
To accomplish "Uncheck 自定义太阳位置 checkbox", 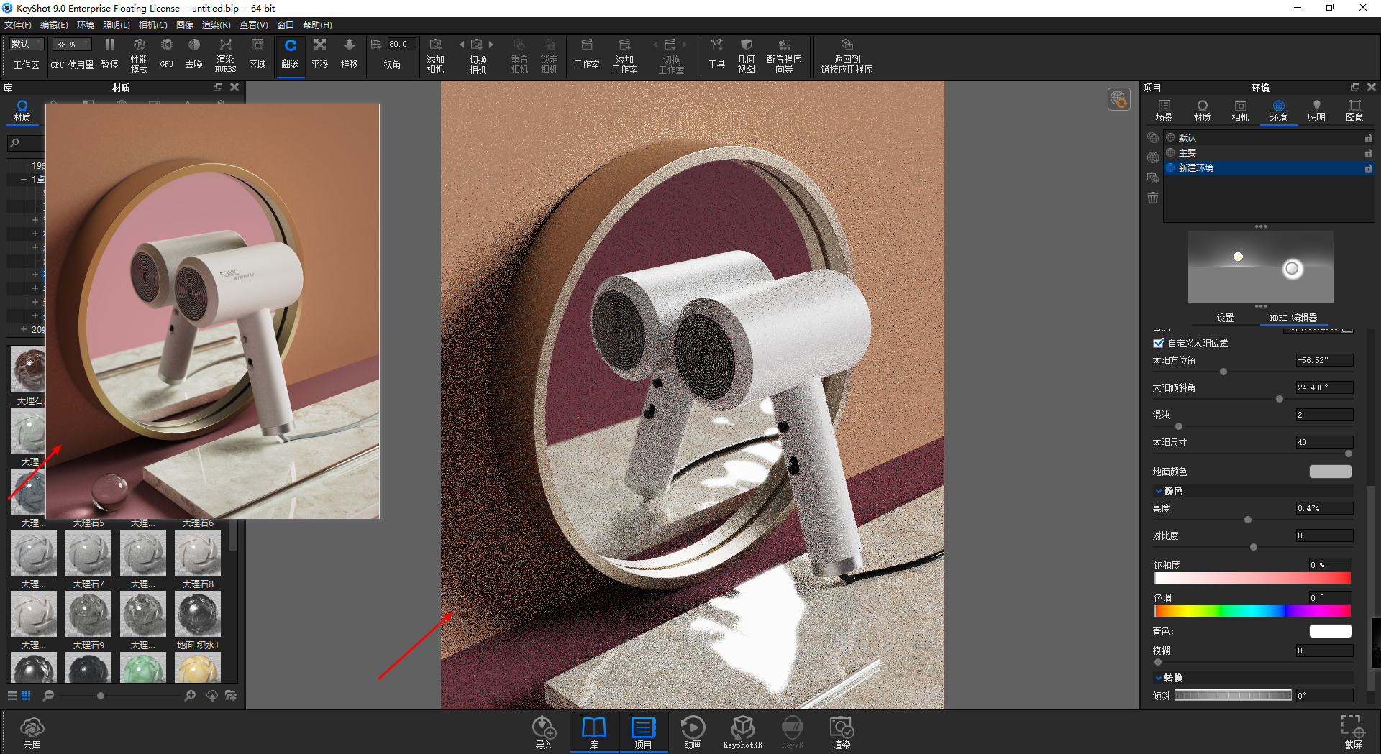I will pos(1158,343).
